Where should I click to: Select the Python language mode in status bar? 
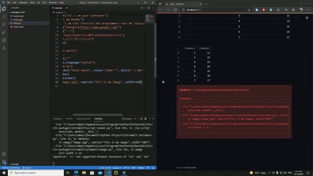pos(141,168)
